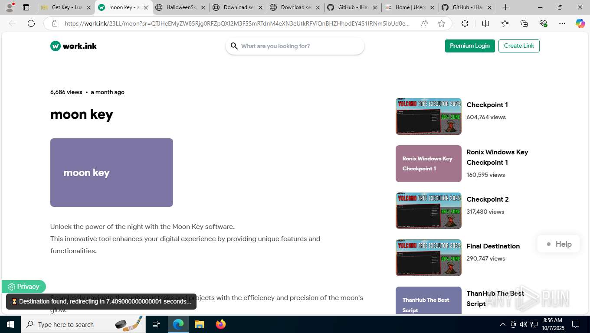This screenshot has width=590, height=333.
Task: Click the 6,686 views text
Action: tap(66, 92)
